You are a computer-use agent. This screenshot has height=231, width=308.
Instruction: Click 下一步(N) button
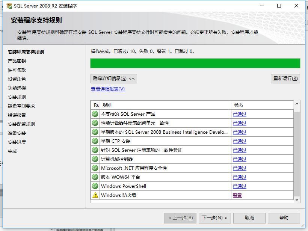[x=215, y=218]
